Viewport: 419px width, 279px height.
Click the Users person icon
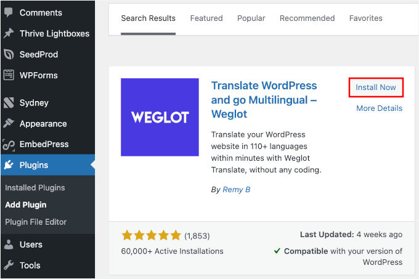coord(9,245)
